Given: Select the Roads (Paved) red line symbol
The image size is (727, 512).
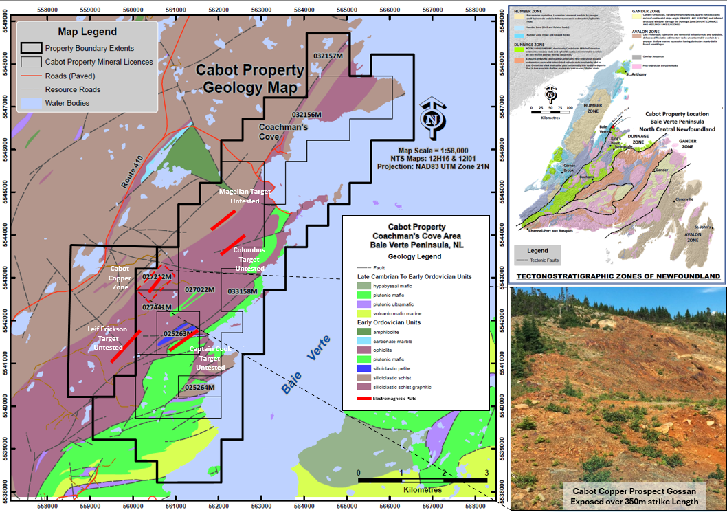Looking at the screenshot, I should pyautogui.click(x=30, y=76).
